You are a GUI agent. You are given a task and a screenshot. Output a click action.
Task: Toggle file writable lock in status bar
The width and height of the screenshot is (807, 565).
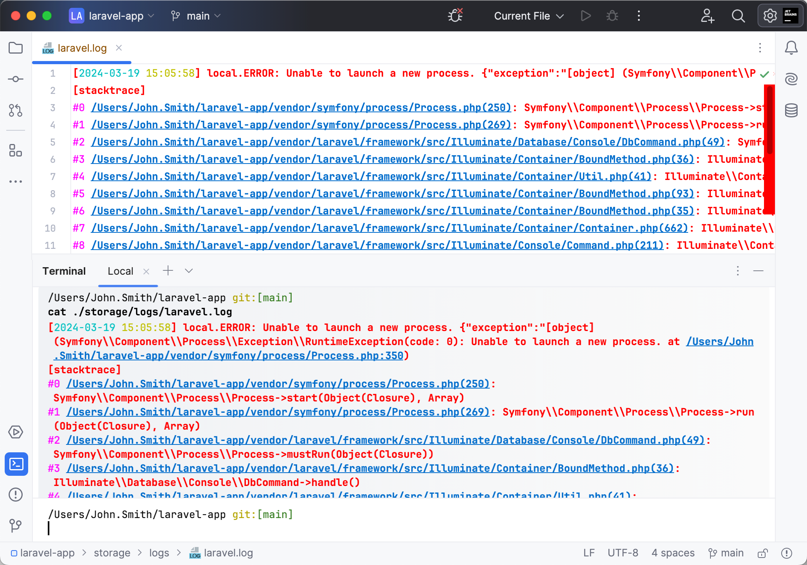pos(763,553)
